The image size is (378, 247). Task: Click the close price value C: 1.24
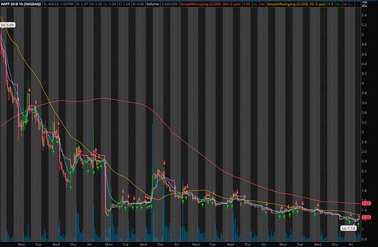[x=124, y=4]
